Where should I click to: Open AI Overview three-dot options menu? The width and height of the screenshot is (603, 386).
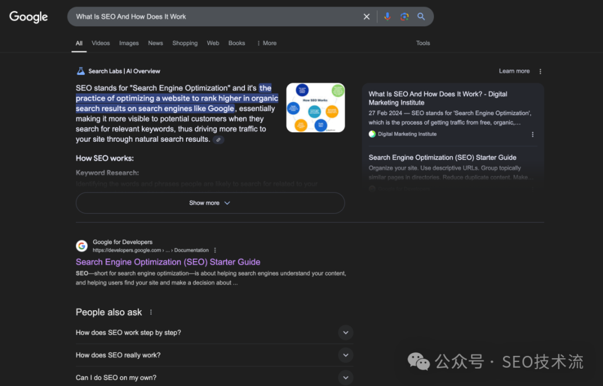540,71
